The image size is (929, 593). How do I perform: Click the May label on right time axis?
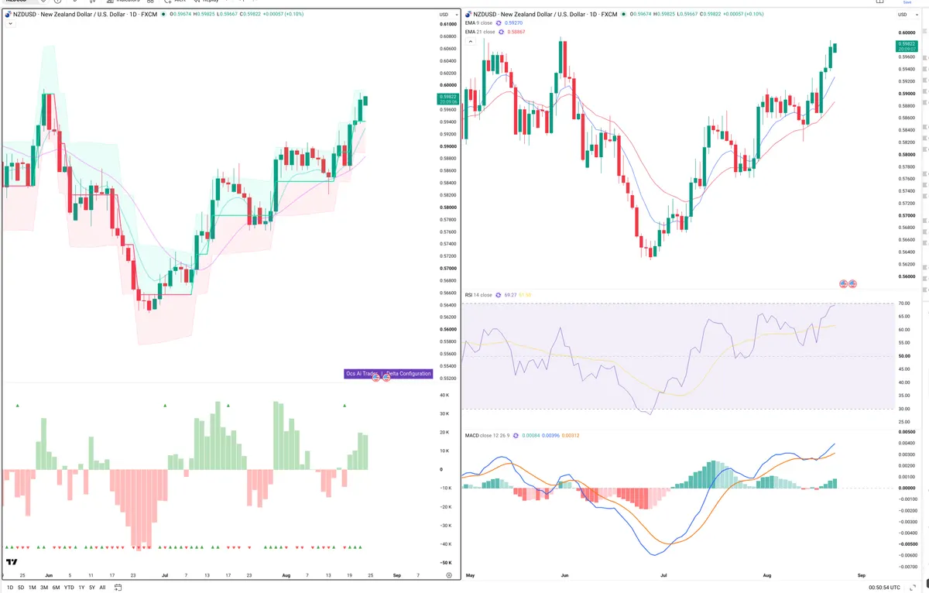[471, 576]
